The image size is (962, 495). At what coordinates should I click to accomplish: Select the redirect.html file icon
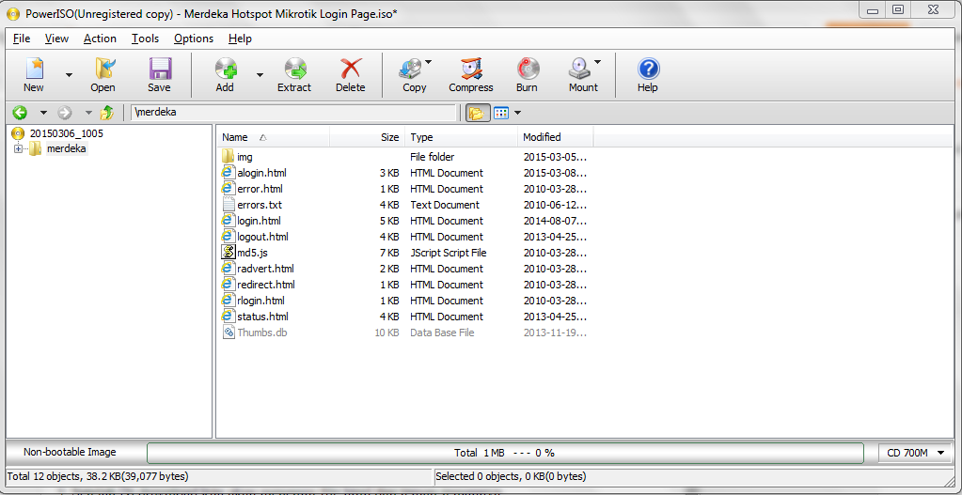[229, 285]
